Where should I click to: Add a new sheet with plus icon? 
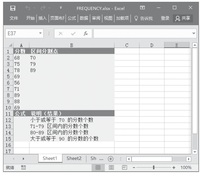point(110,159)
